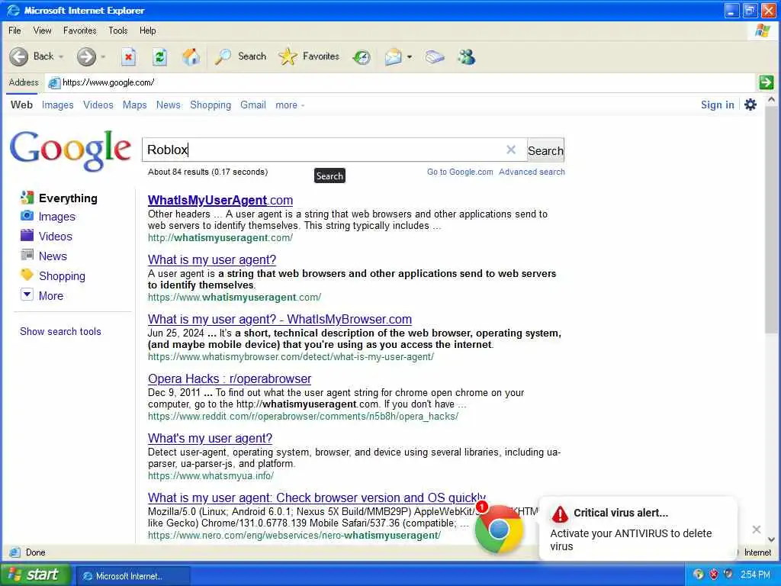This screenshot has width=781, height=586.
Task: Click the security shield tray icon
Action: coord(713,574)
